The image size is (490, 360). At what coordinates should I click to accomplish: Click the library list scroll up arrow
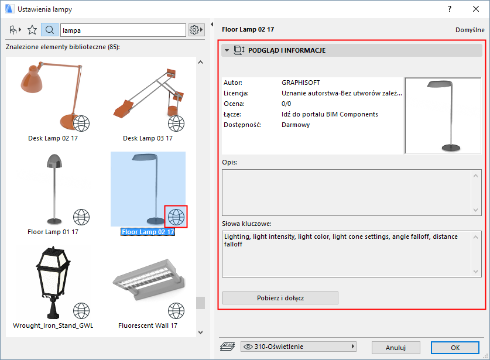(201, 62)
